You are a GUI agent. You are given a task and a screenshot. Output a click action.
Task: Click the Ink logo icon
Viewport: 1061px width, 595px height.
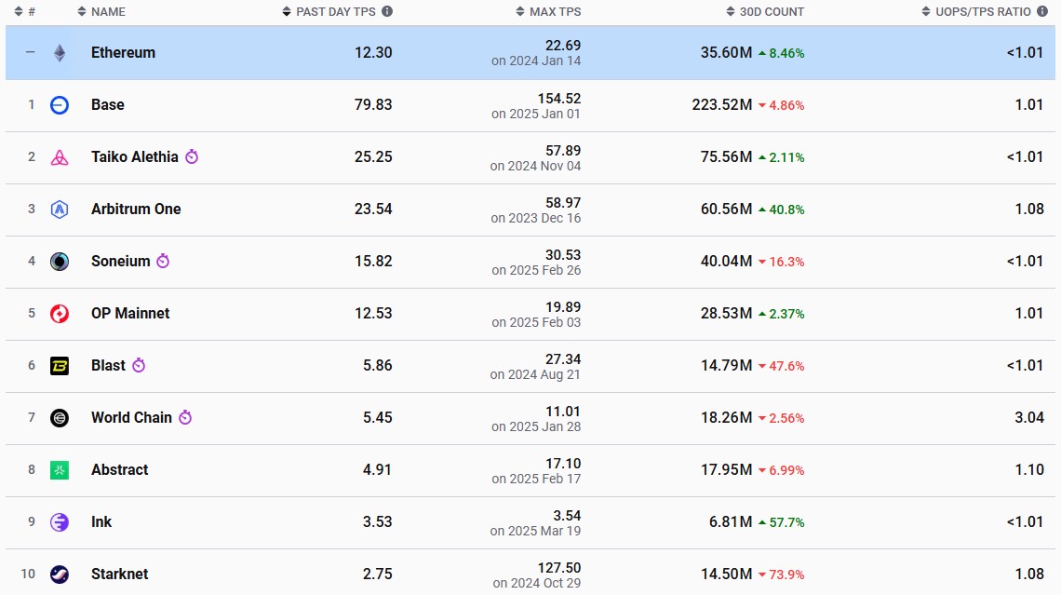pos(60,521)
